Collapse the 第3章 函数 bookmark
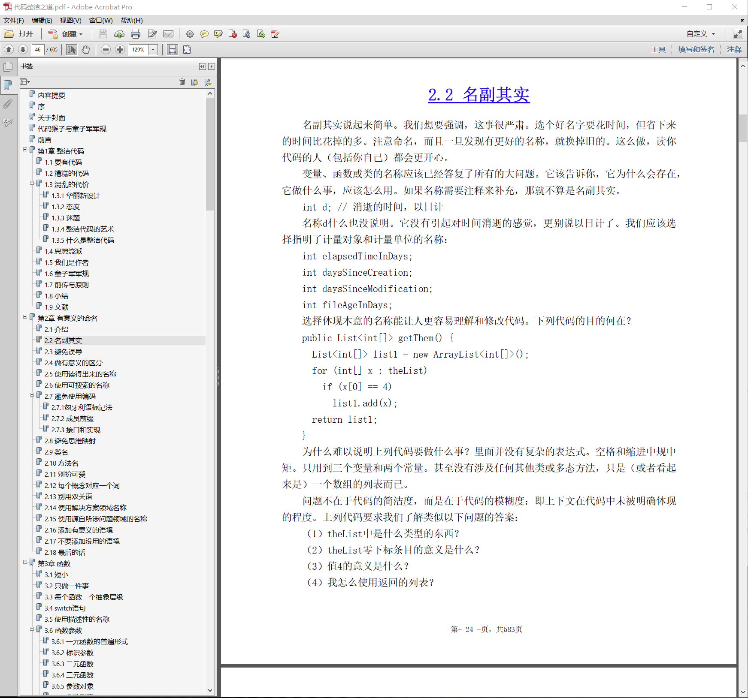This screenshot has height=698, width=748. coord(25,562)
